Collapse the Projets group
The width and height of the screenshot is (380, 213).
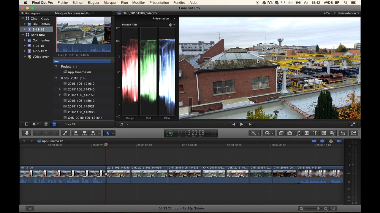coord(56,67)
